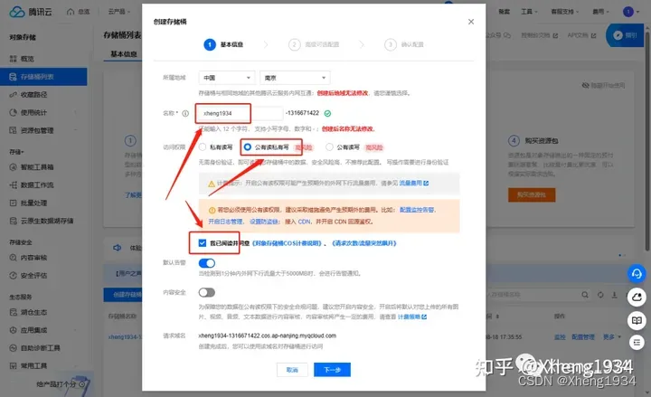
Task: Open the 南京 city dropdown
Action: [x=295, y=78]
